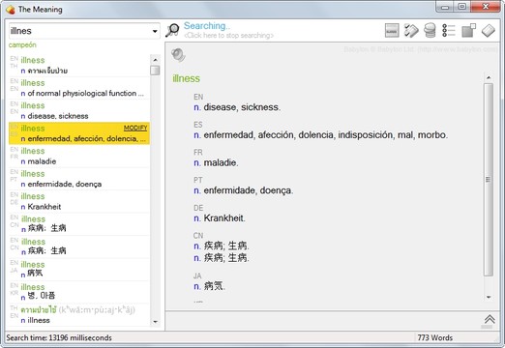Click the results list scrollbar thumb

coord(155,71)
